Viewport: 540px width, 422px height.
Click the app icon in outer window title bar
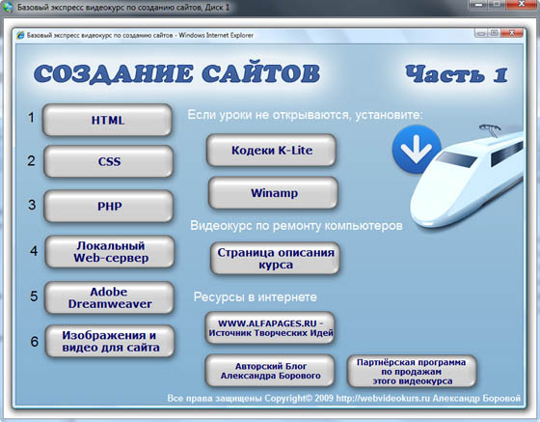click(x=8, y=7)
